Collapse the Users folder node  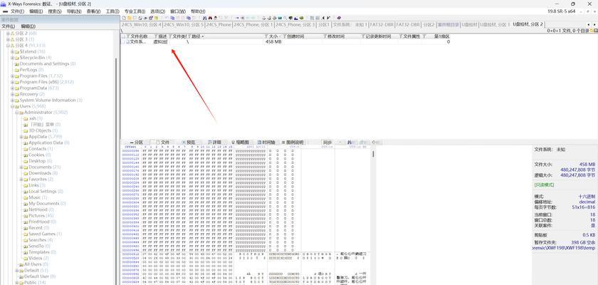point(12,106)
